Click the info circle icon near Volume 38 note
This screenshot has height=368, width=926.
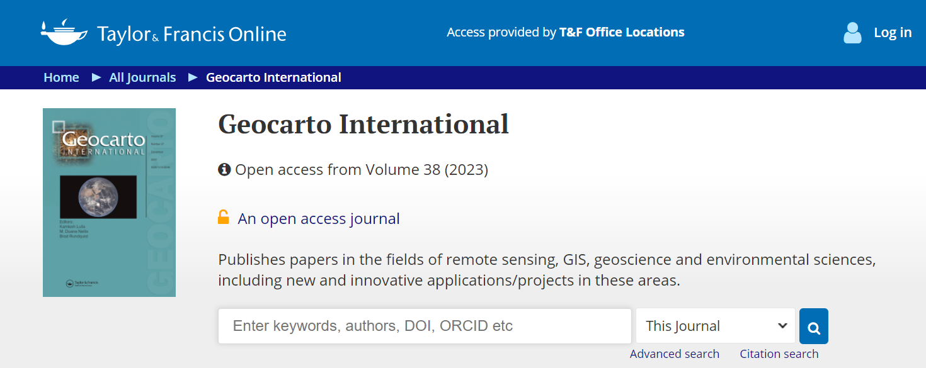(224, 169)
